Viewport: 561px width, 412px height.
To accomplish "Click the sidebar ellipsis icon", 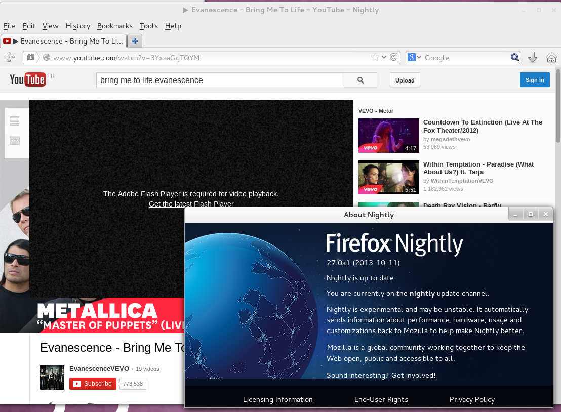I will (15, 140).
